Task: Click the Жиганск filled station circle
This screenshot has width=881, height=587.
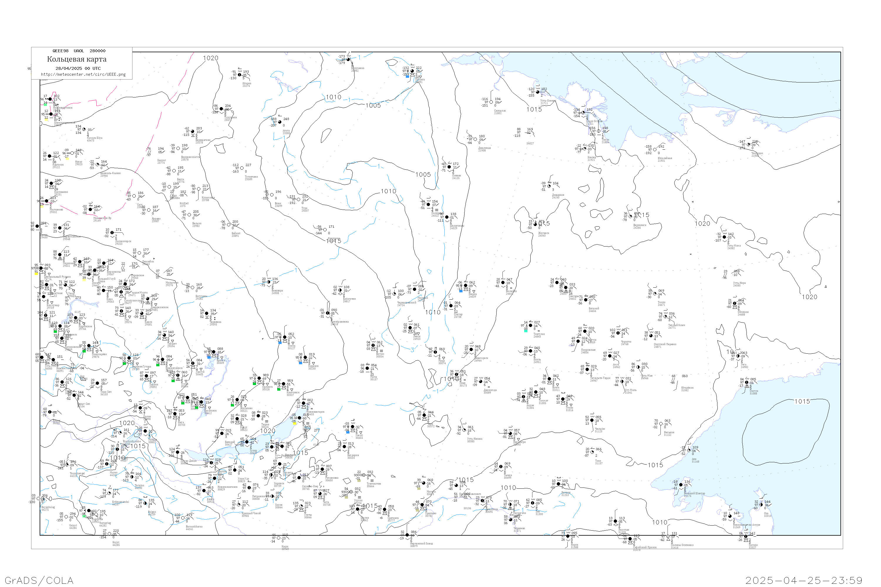Action: coord(535,225)
